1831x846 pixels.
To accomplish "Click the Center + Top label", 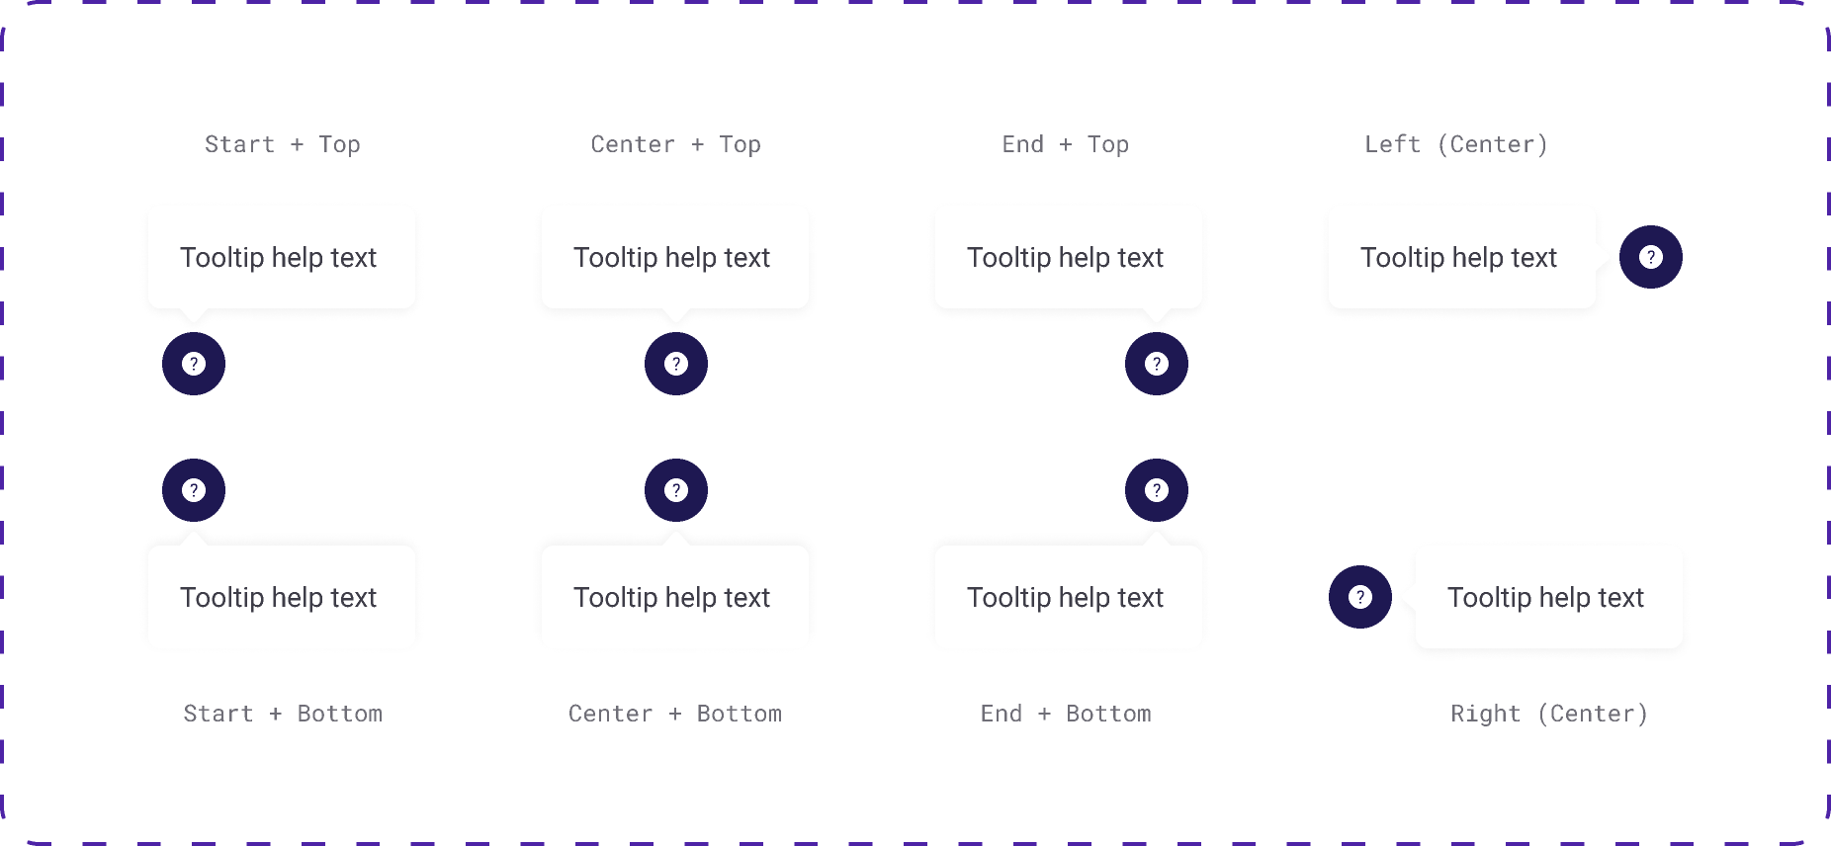I will click(676, 144).
